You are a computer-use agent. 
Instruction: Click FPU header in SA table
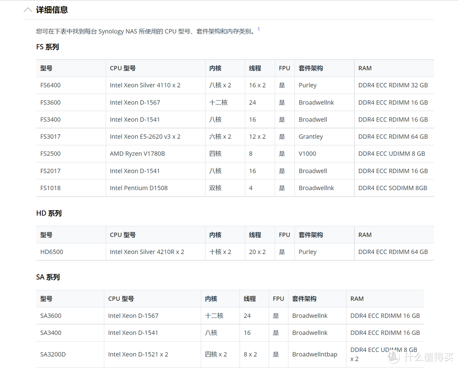pyautogui.click(x=278, y=299)
